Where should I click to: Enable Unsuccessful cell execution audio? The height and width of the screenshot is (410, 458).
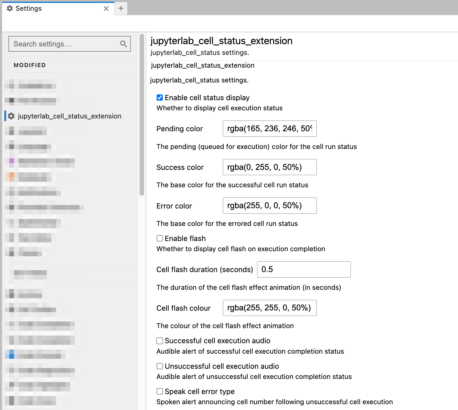[160, 366]
